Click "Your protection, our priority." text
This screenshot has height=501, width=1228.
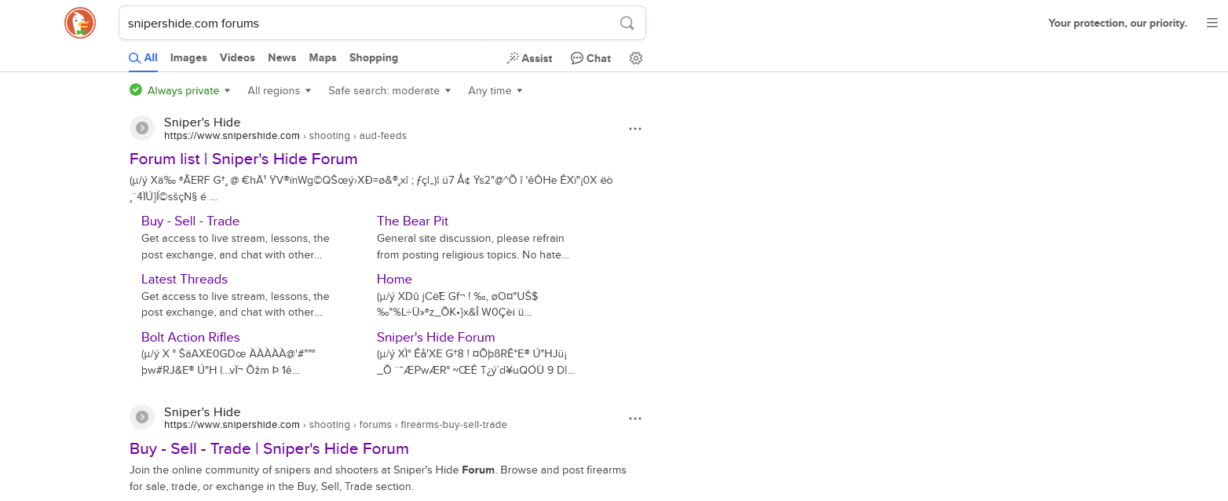(1117, 23)
